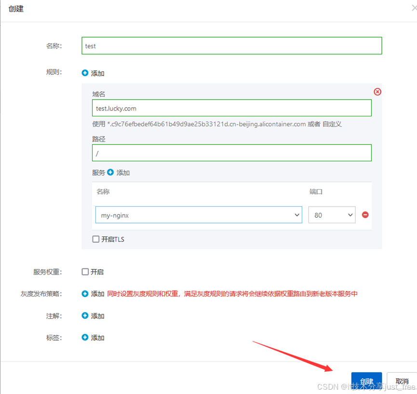Click the plus icon for 注解
This screenshot has width=417, height=394.
pyautogui.click(x=85, y=316)
